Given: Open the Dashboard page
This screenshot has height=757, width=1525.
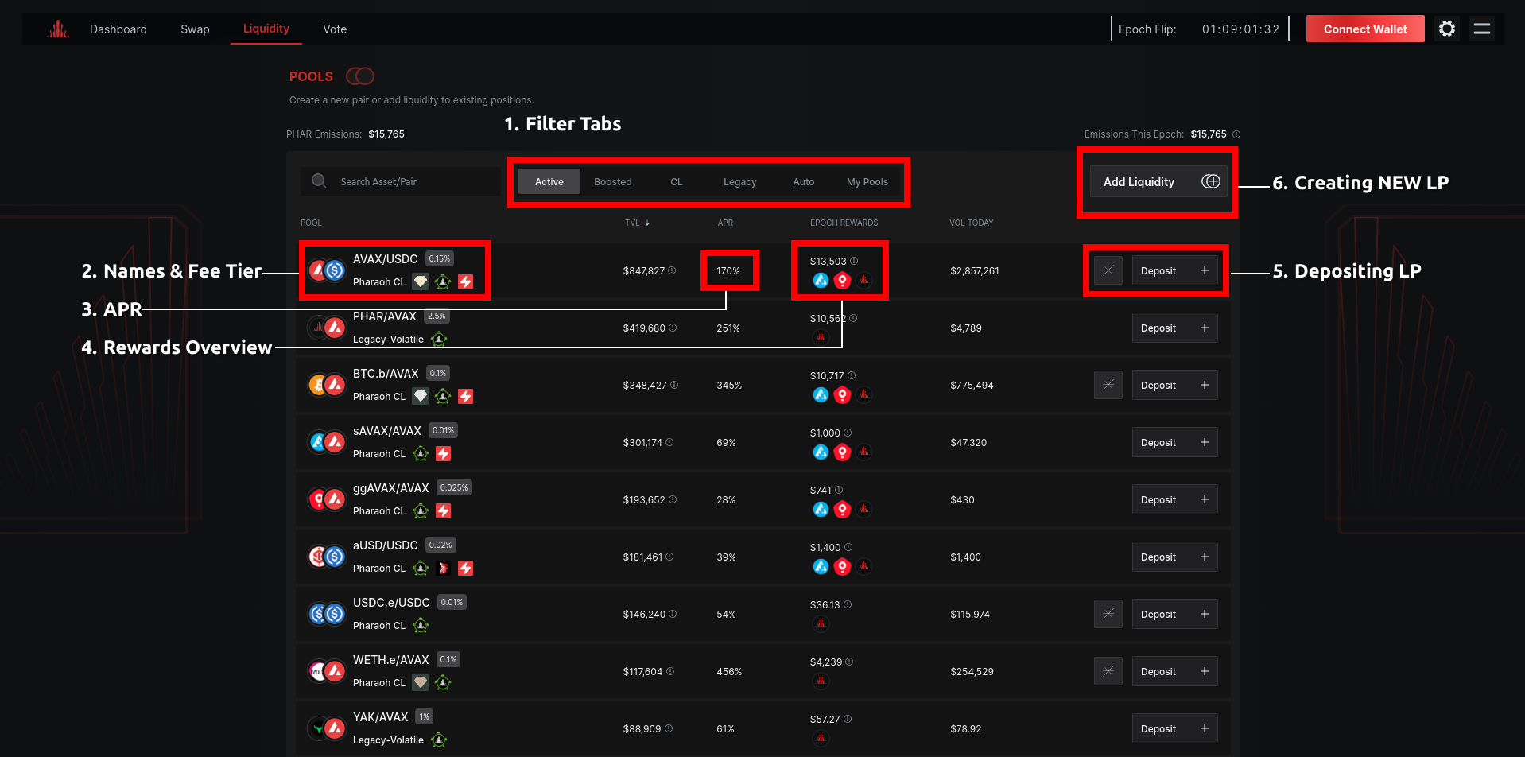Looking at the screenshot, I should pos(118,29).
